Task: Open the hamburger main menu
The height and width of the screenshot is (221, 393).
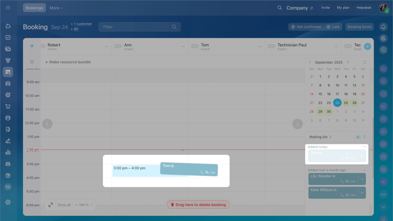Action: click(x=8, y=8)
